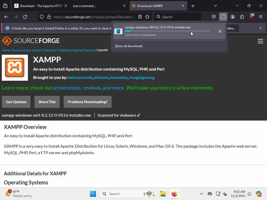Open a new tab with plus button
Screen dimensions: 267x200
193,6
